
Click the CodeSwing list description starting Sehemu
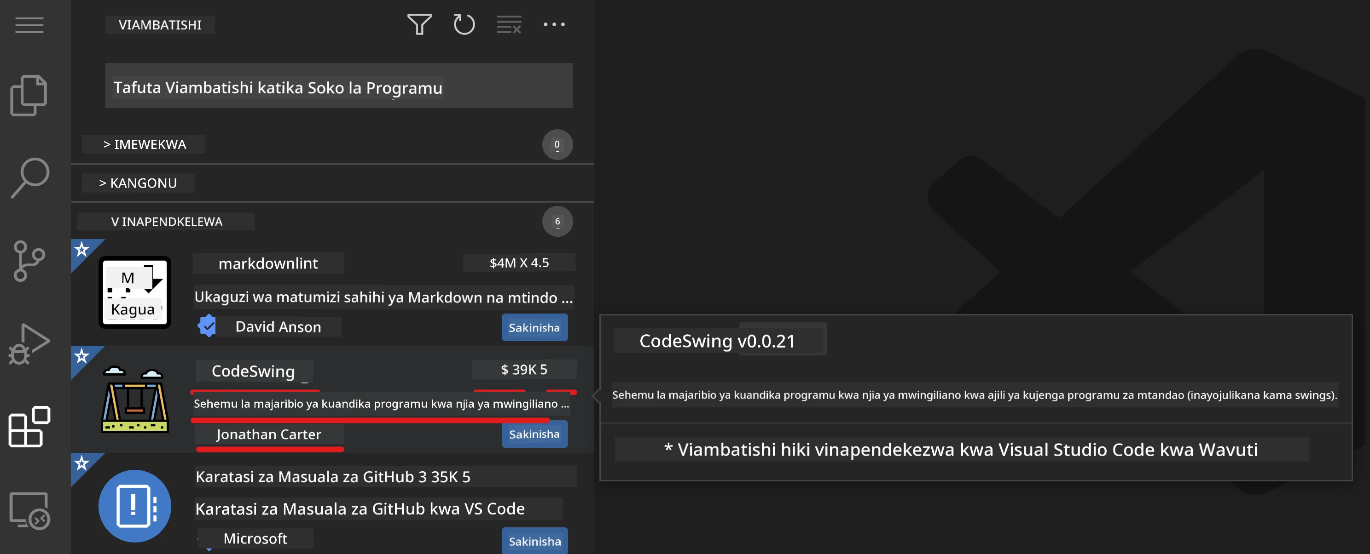point(381,404)
